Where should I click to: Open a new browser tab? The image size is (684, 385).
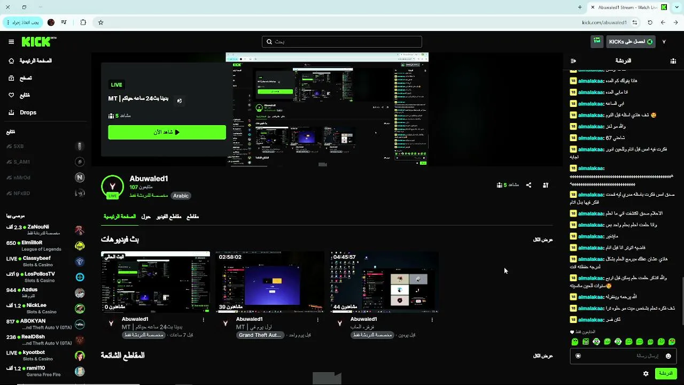(580, 7)
